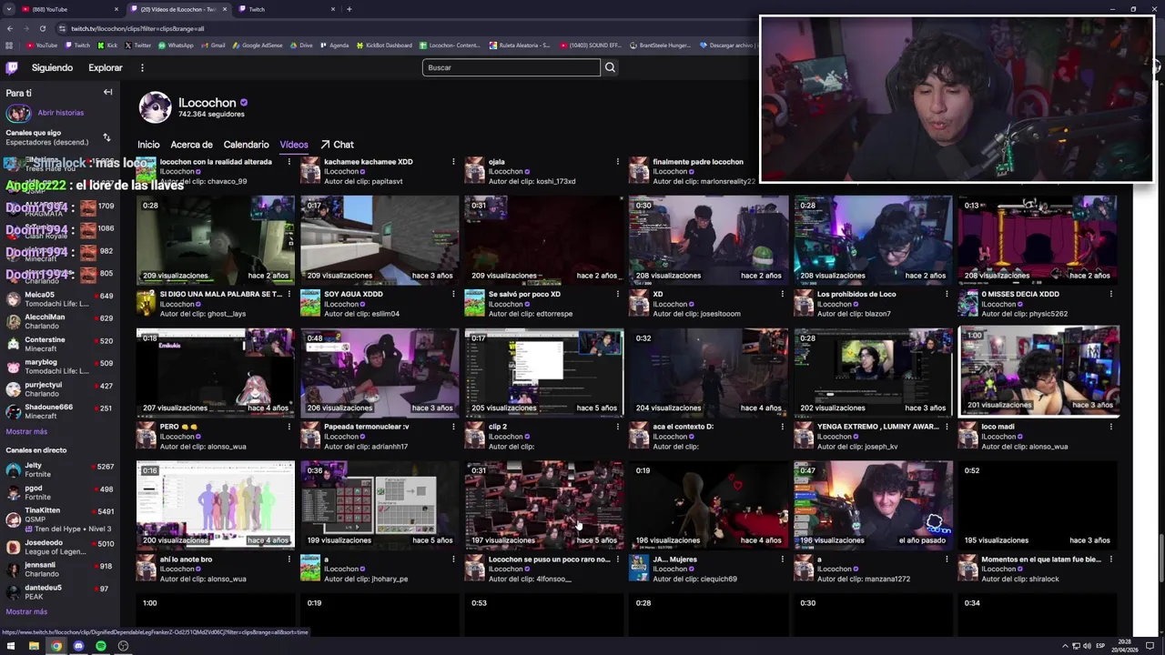Image resolution: width=1165 pixels, height=655 pixels.
Task: Open the Google AdSense bookmark
Action: point(258,45)
